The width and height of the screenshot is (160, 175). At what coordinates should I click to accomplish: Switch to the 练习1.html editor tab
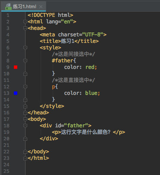24,6
